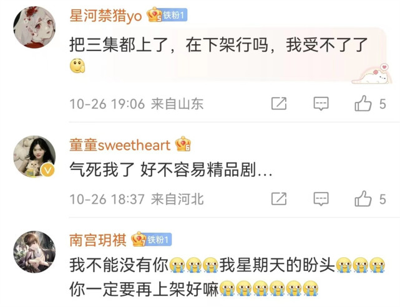Open the 铁粉1 badge of 南宫玥祺

click(x=159, y=240)
